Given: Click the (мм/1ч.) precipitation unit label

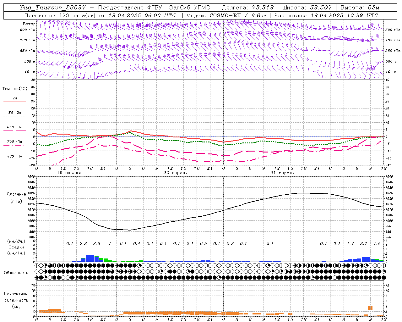Looking at the screenshot, I should tap(16, 253).
